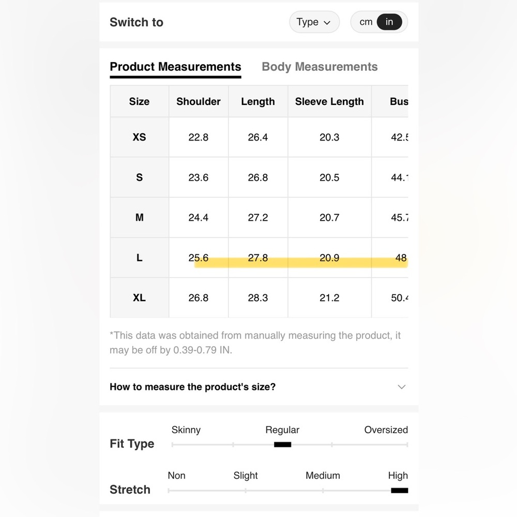Switch units to cm
This screenshot has width=517, height=517.
click(x=366, y=22)
